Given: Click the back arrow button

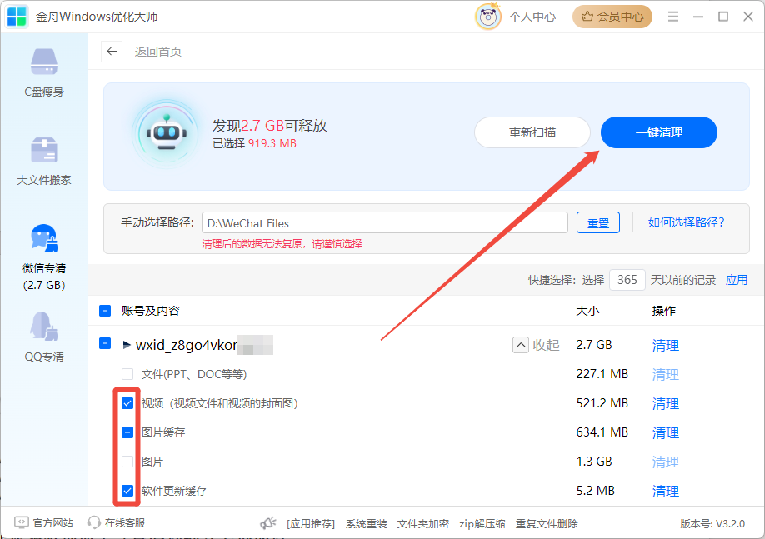Looking at the screenshot, I should click(112, 51).
